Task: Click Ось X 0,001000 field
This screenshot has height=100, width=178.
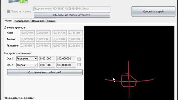Action: 47,59
